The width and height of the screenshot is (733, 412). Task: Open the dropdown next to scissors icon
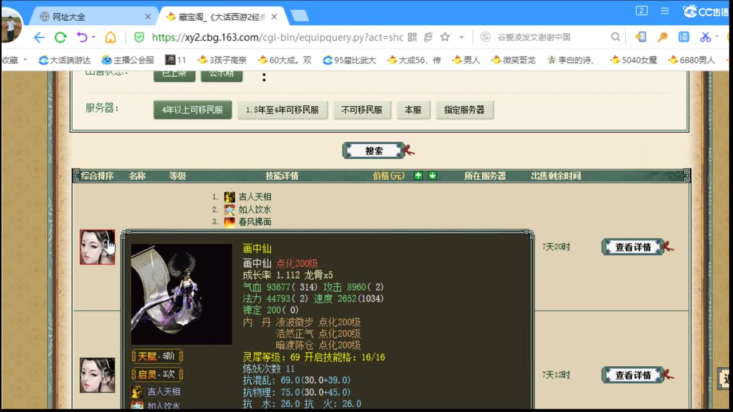click(x=717, y=38)
